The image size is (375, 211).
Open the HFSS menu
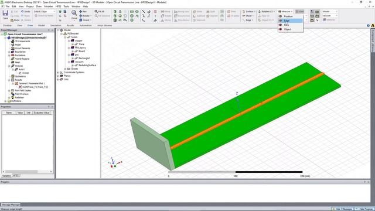[58, 6]
